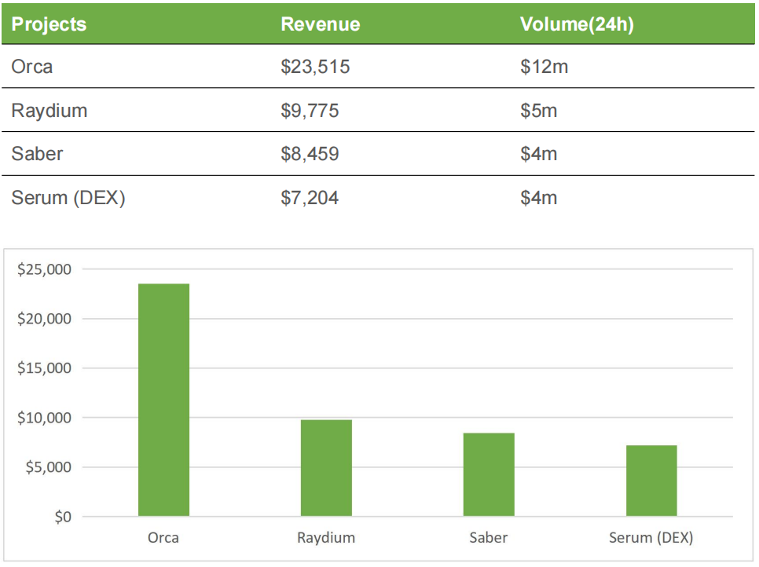
Task: Click the Saber x-axis chart label
Action: tap(489, 537)
